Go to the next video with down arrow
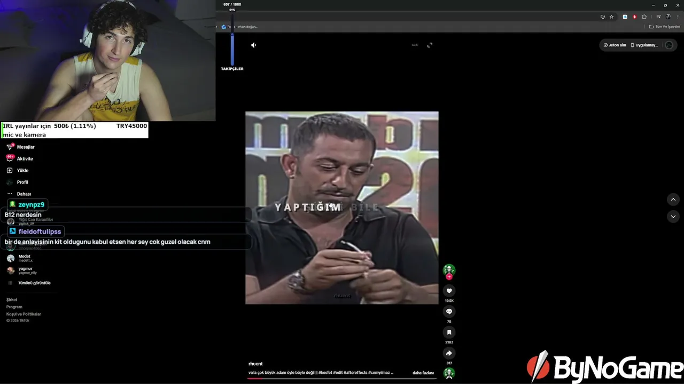Screen dimensions: 684x384 [673, 217]
